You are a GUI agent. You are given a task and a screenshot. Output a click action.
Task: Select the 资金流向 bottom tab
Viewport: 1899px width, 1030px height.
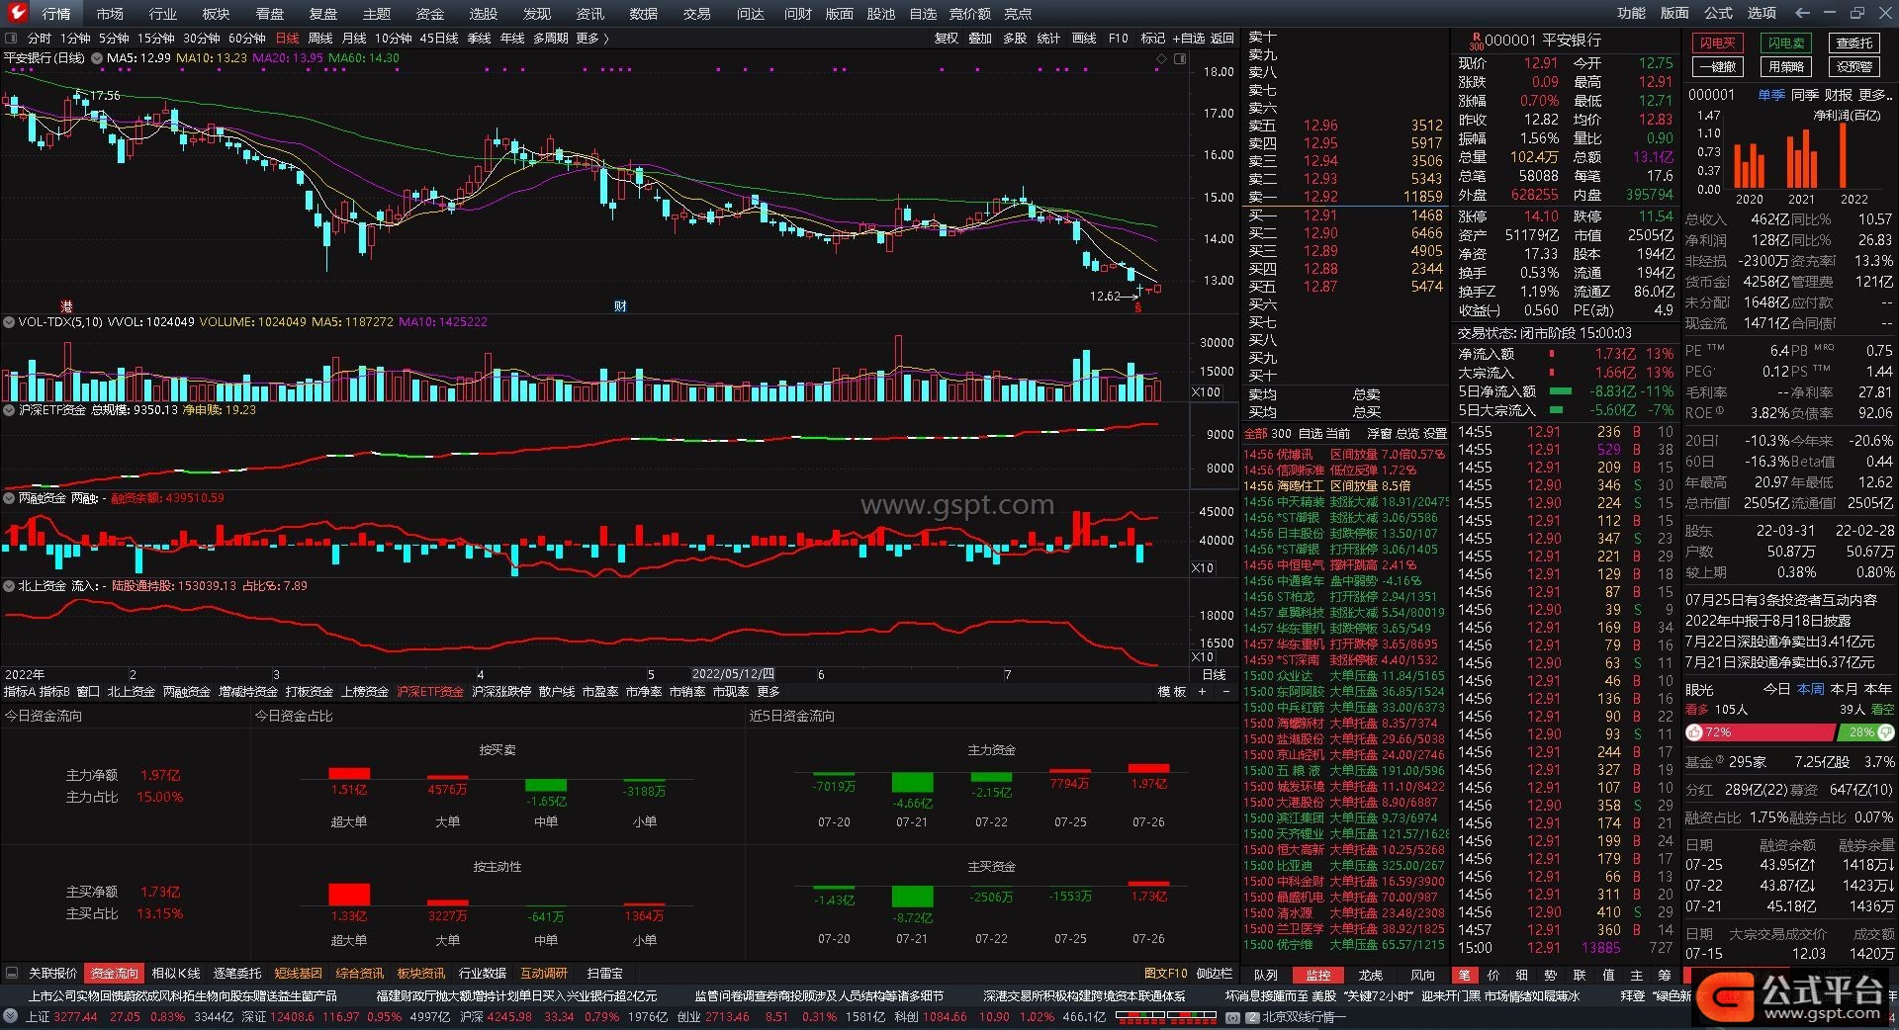click(x=115, y=974)
